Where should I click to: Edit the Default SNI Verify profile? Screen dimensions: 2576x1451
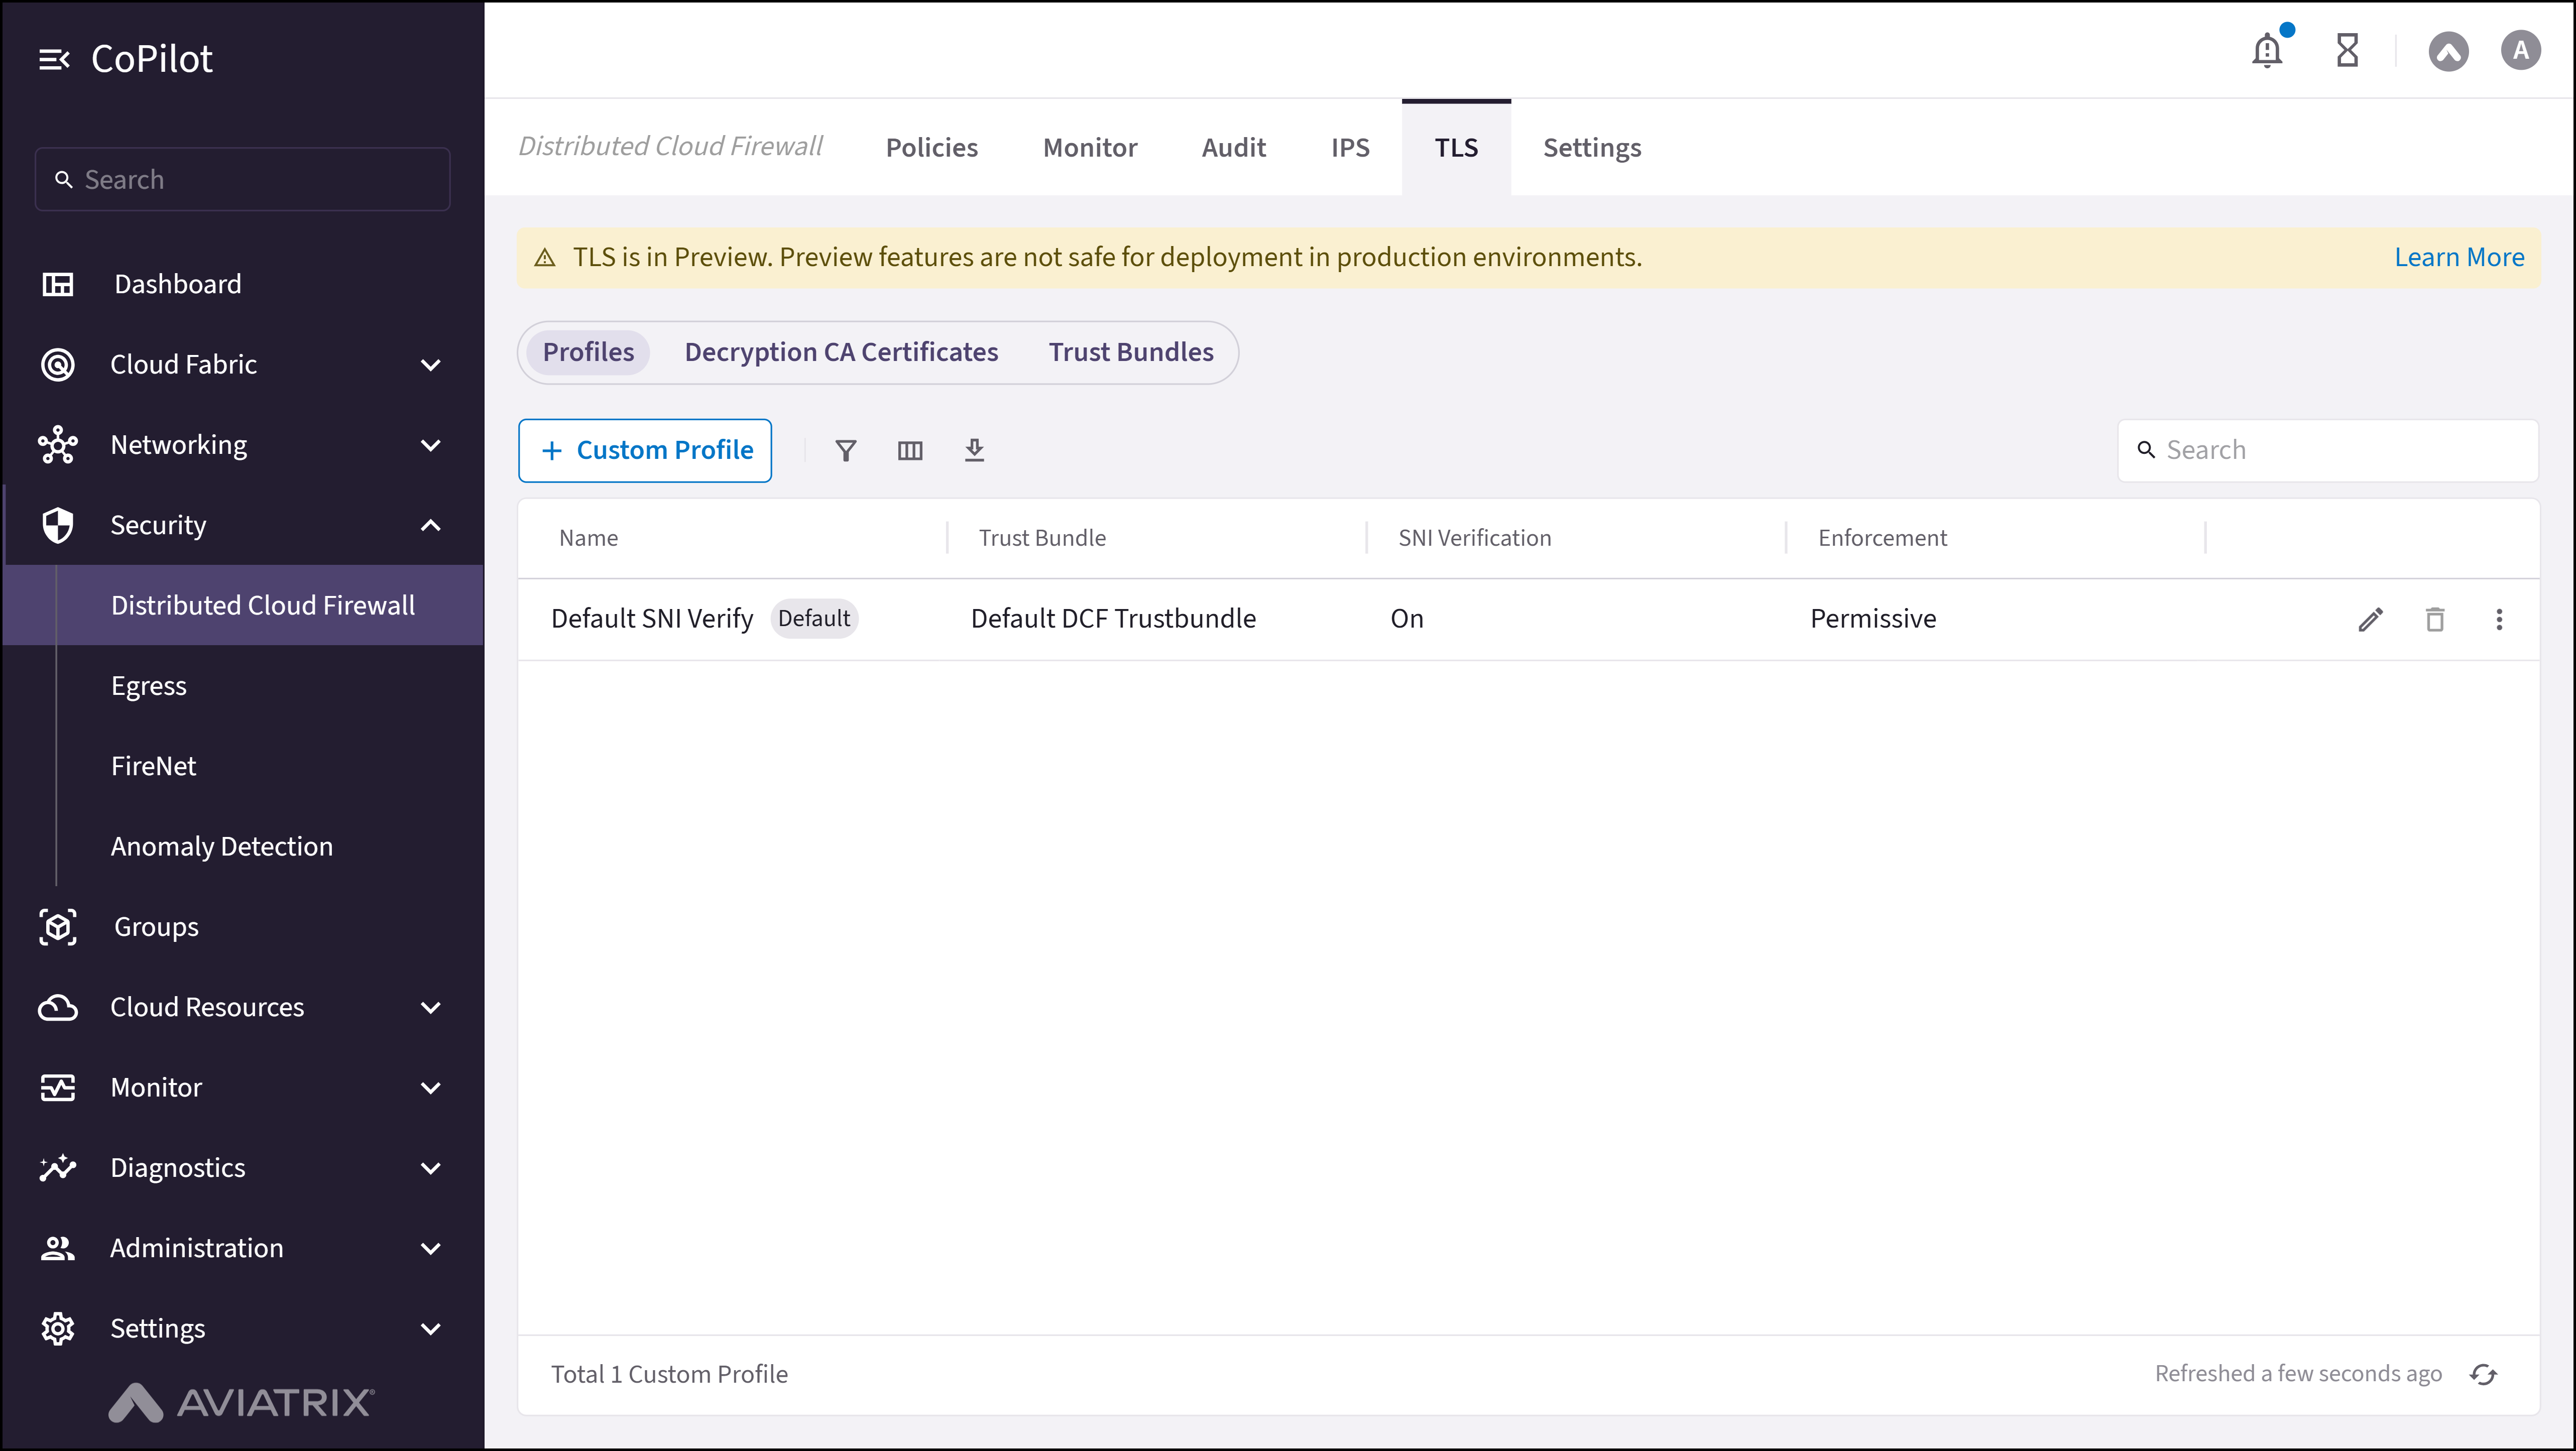(x=2370, y=620)
